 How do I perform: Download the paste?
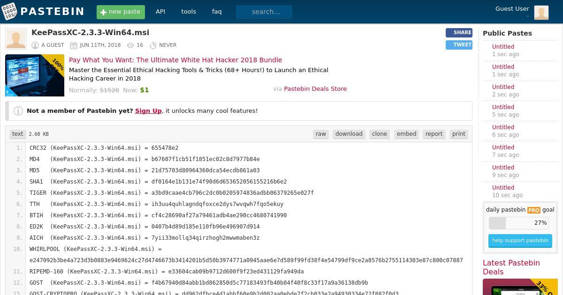point(349,134)
